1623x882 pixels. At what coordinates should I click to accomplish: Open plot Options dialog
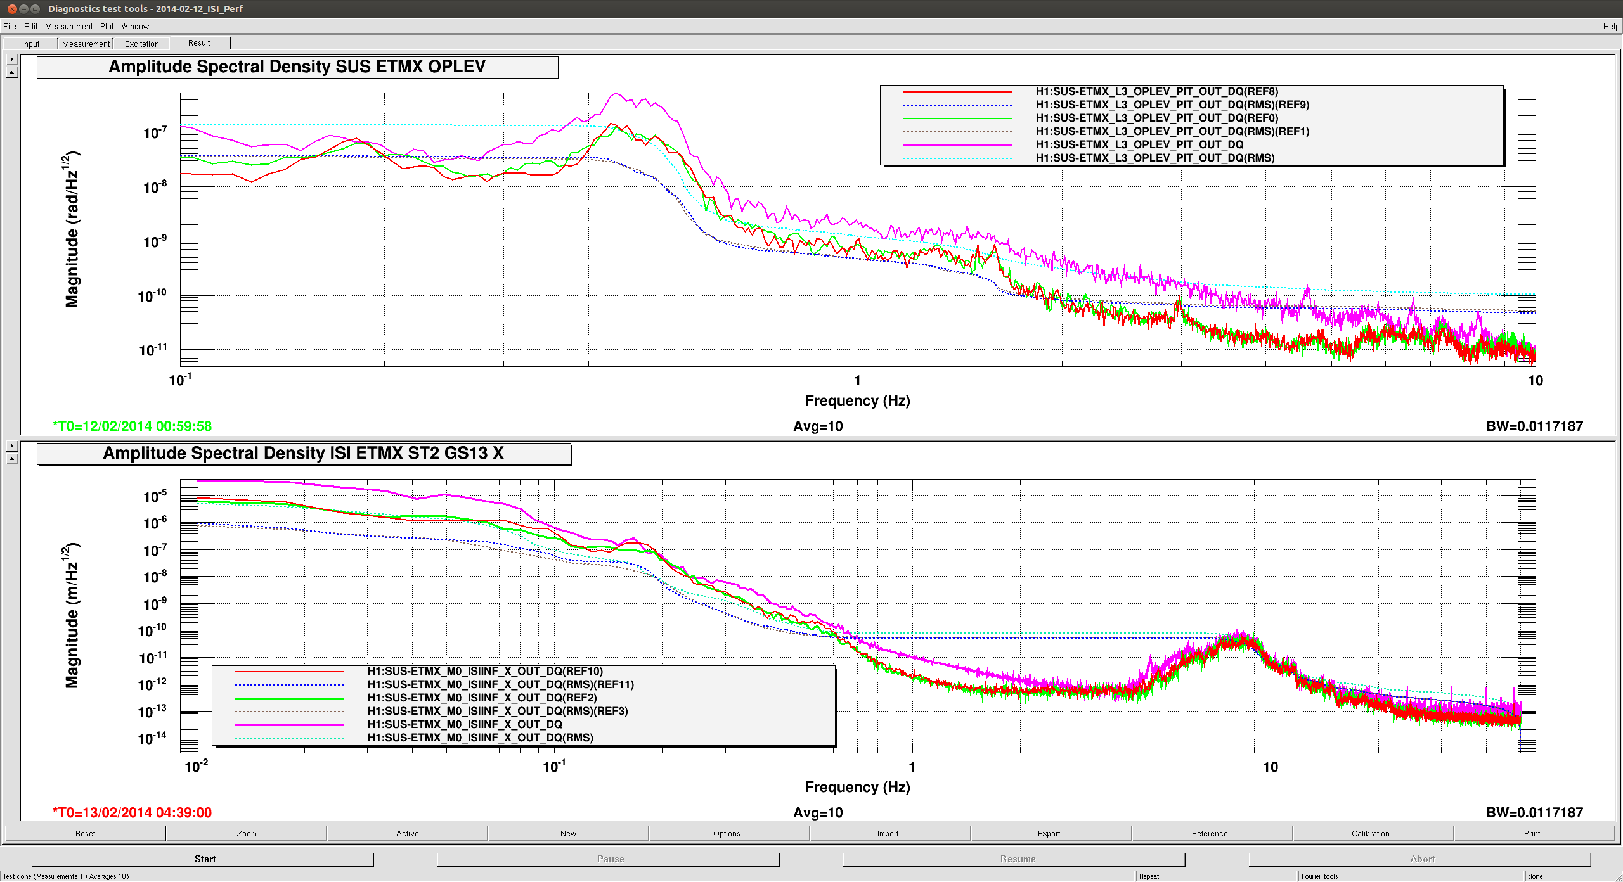tap(729, 833)
